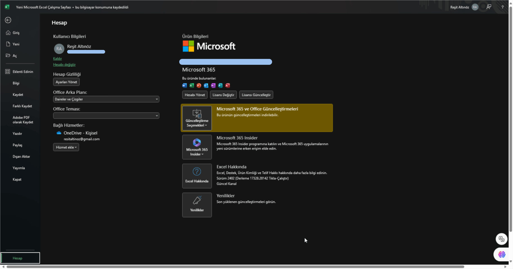
Task: Click the Hesabı Yönet button
Action: (195, 95)
